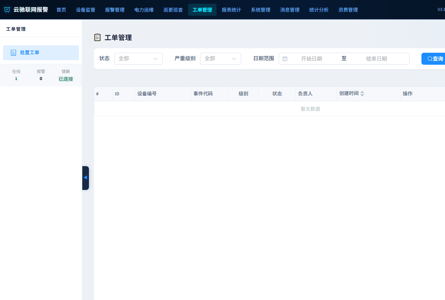Image resolution: width=445 pixels, height=300 pixels.
Task: Click the 事件代码 column header
Action: pos(210,94)
